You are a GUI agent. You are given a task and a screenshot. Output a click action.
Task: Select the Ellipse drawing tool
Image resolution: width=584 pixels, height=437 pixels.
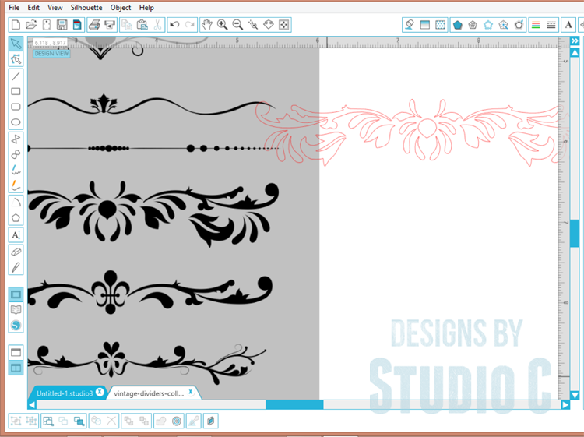pyautogui.click(x=16, y=122)
